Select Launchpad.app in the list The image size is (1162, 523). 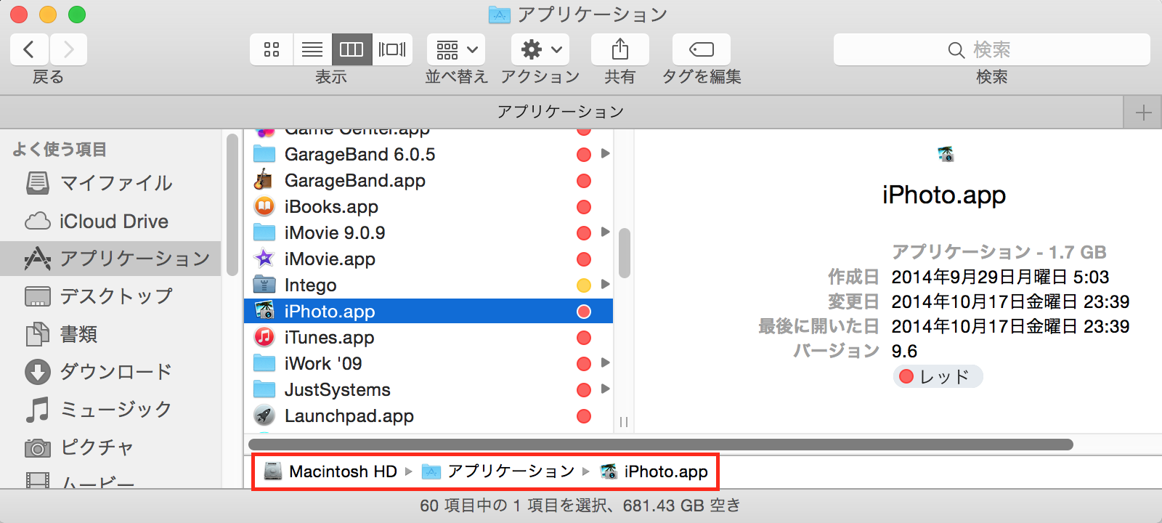coord(428,415)
